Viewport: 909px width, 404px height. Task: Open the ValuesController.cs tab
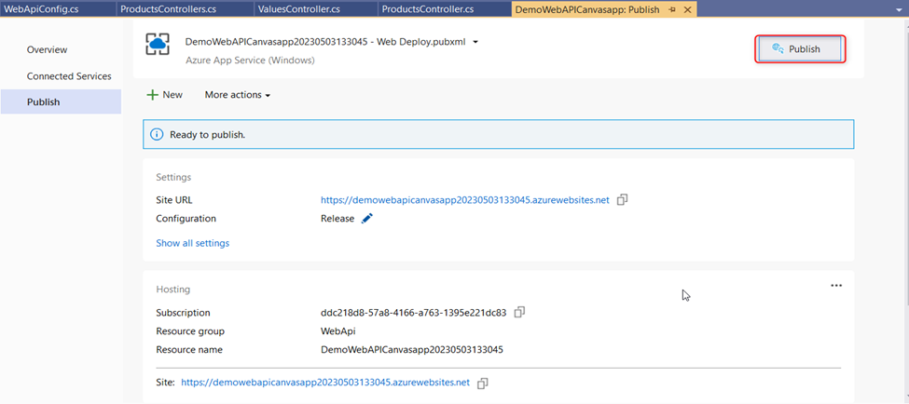tap(301, 8)
